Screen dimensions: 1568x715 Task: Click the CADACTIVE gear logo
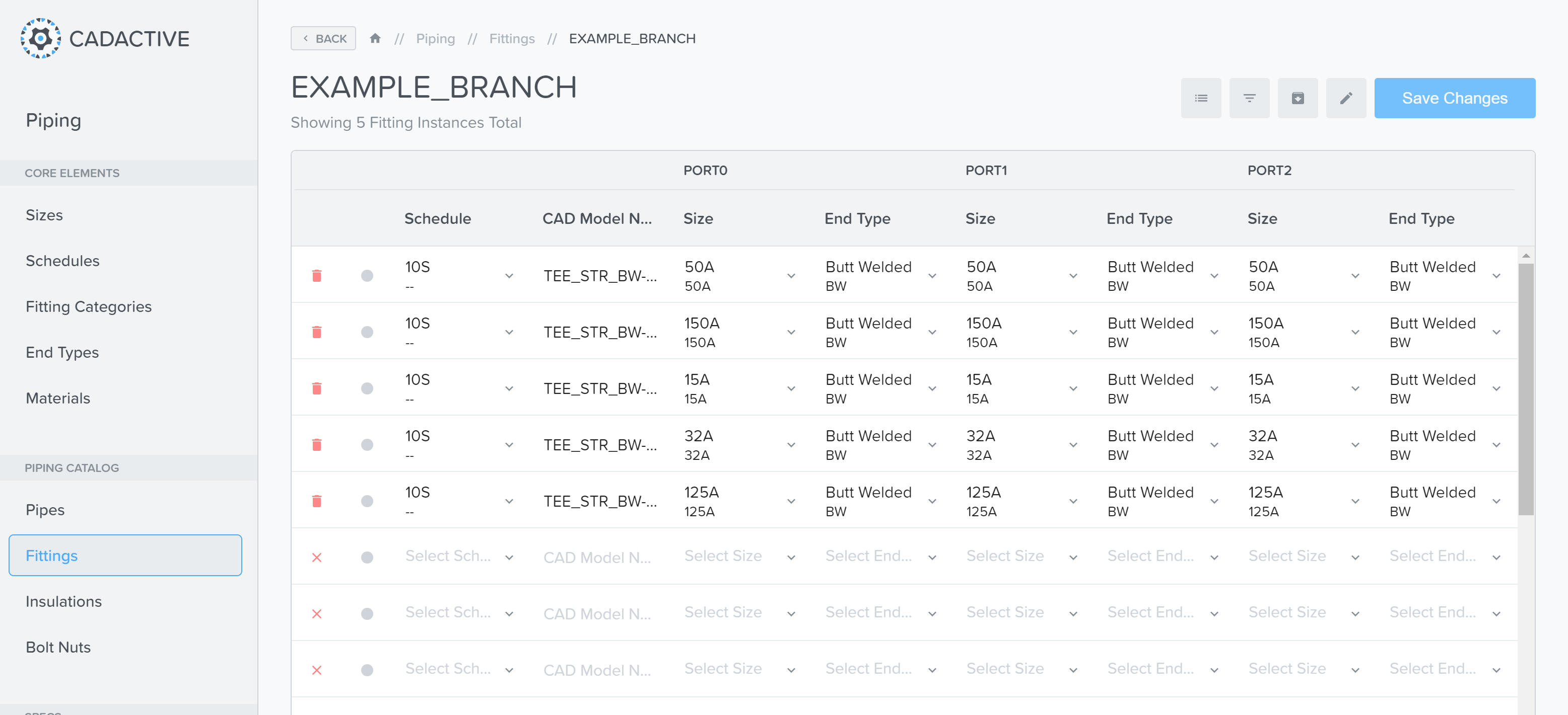coord(40,38)
